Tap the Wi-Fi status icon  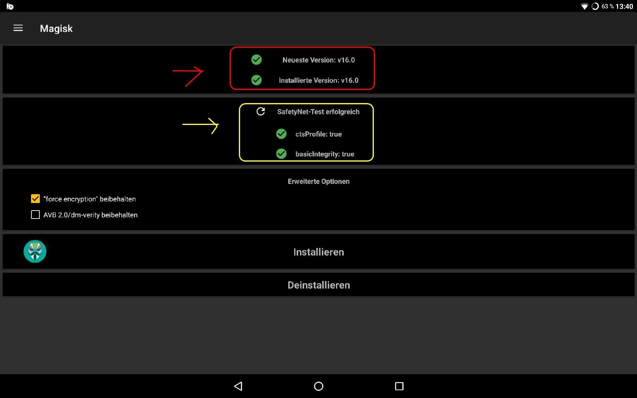click(584, 6)
